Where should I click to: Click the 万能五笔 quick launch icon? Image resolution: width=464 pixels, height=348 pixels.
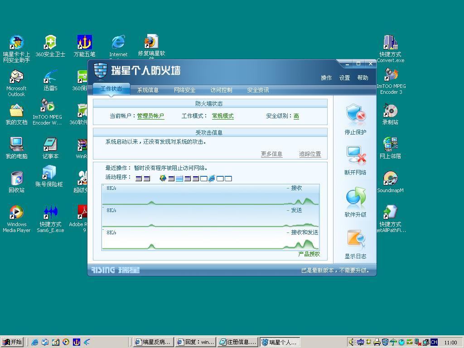76,342
